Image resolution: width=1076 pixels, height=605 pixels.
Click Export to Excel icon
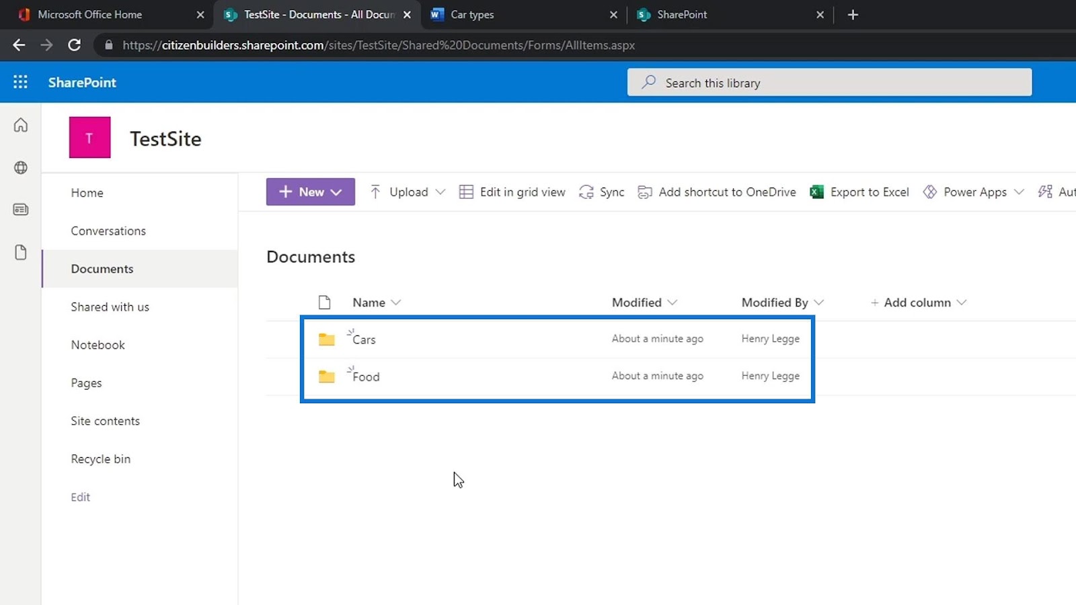[817, 192]
